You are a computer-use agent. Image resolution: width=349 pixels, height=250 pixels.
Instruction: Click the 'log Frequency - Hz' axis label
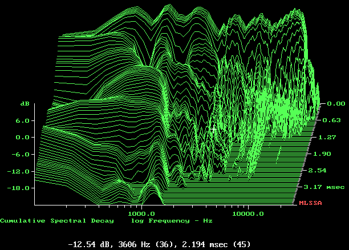(172, 221)
